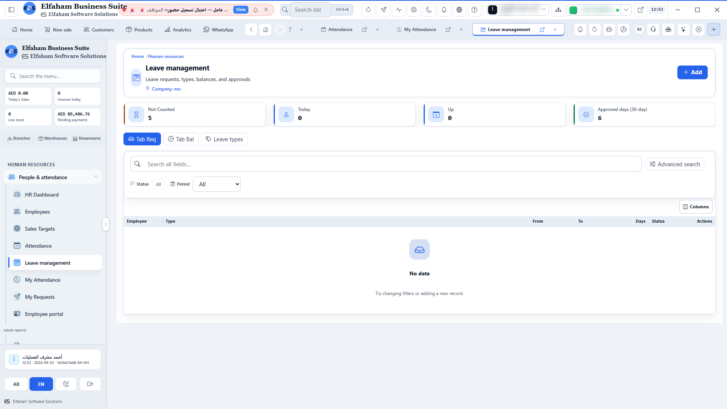Screen dimensions: 727x409
Task: Open Employee portal in sidebar
Action: [55, 314]
